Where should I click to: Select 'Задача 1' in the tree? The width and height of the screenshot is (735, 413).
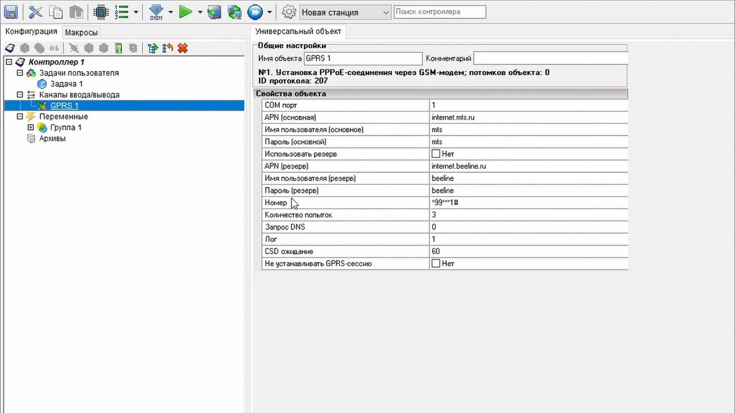coord(66,84)
